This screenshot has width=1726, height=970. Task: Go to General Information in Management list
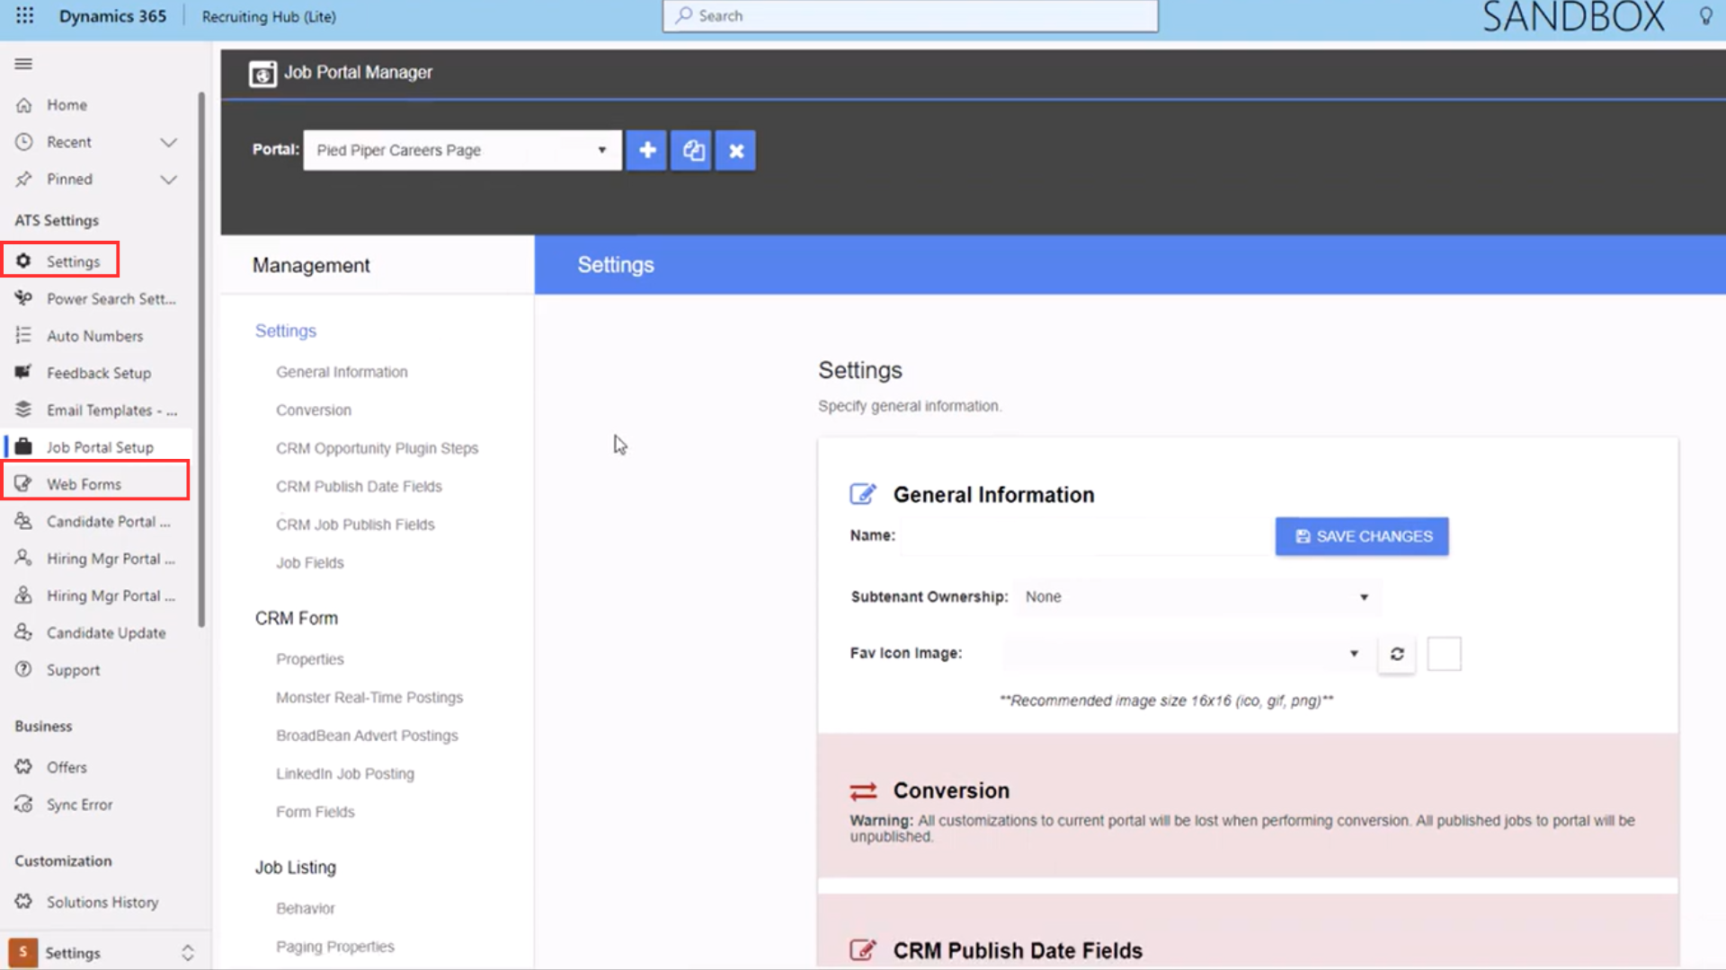[x=342, y=372]
